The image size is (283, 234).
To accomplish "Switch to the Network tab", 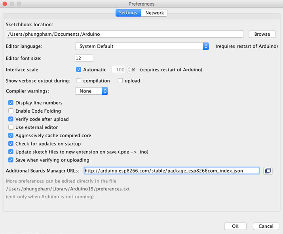I will [x=154, y=13].
